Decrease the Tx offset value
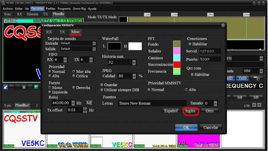This screenshot has width=268, height=151. pyautogui.click(x=85, y=112)
